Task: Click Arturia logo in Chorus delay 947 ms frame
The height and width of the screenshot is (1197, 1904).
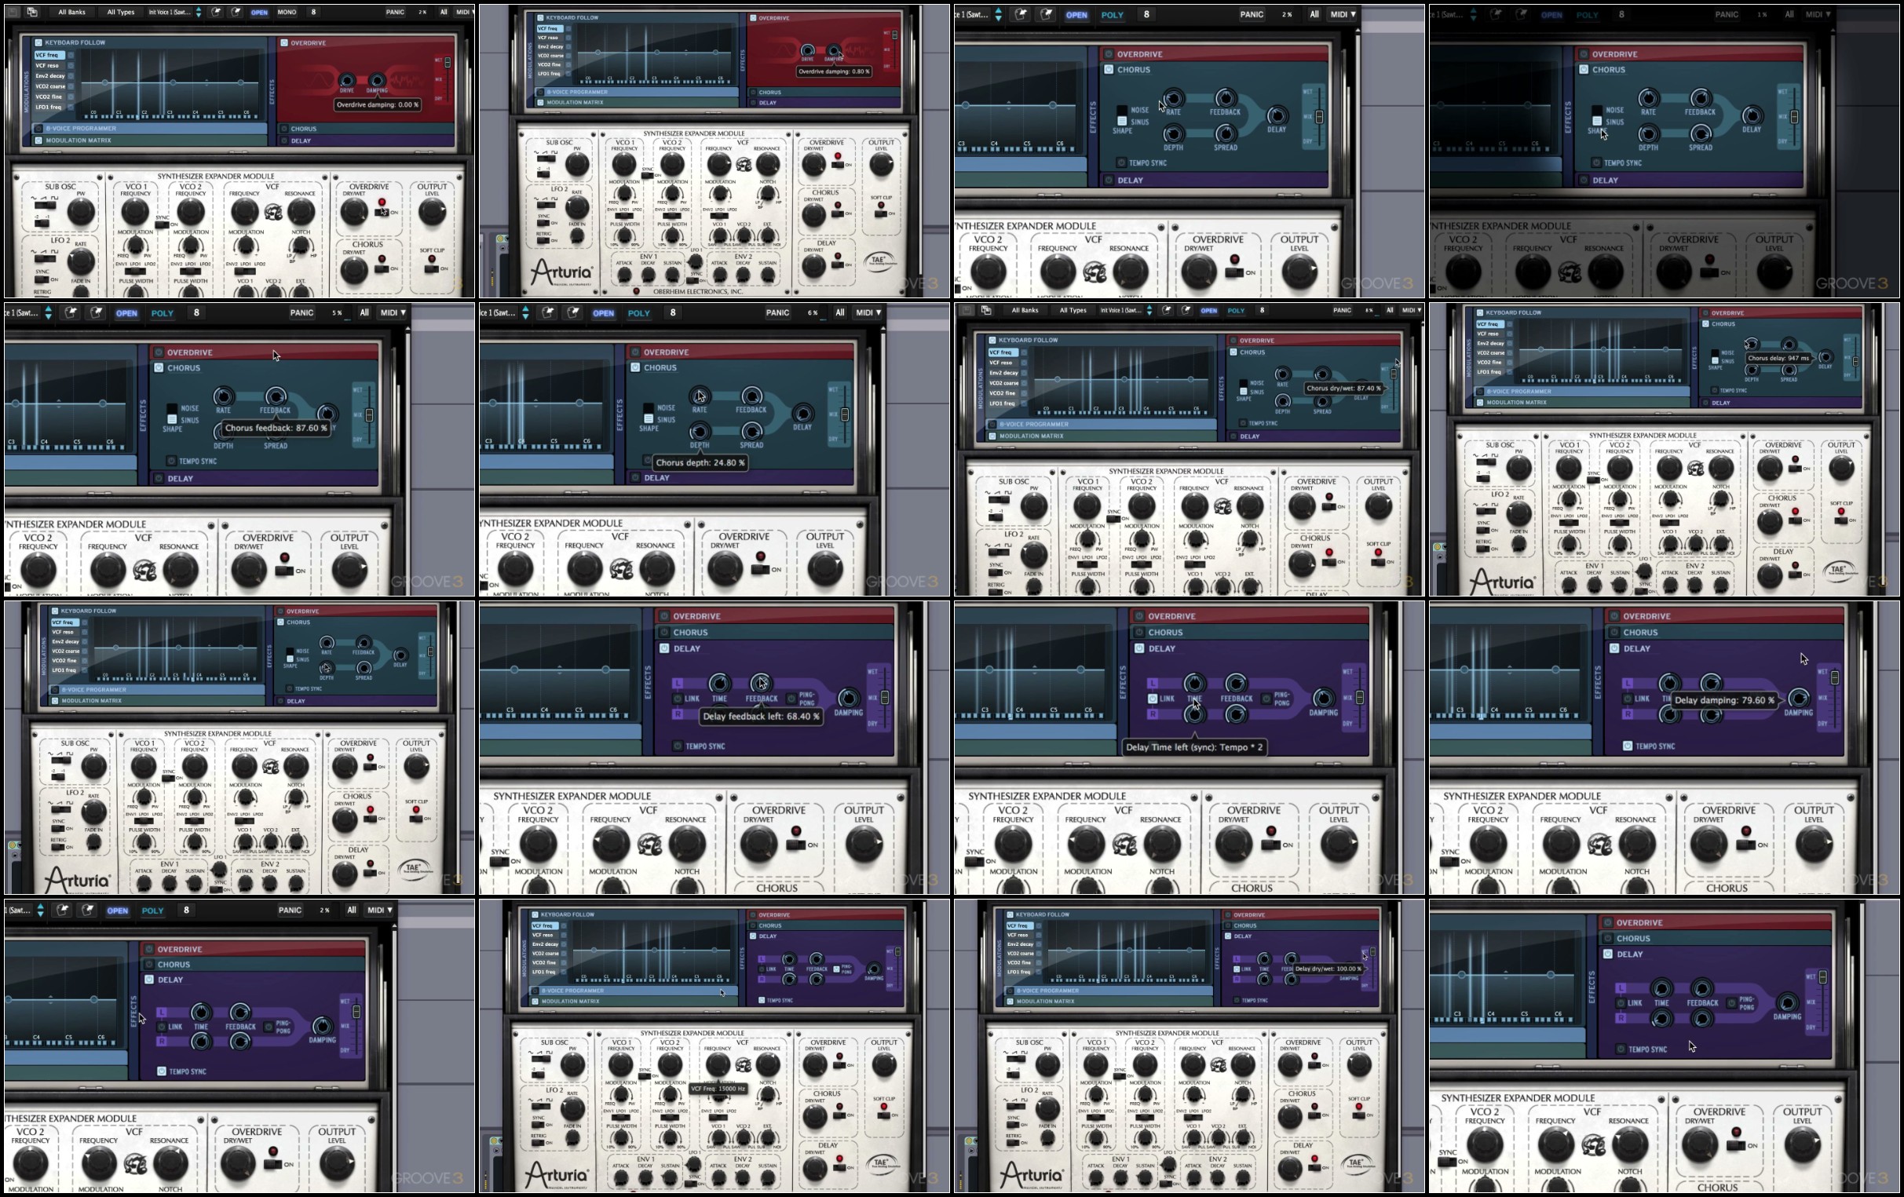Action: coord(1502,582)
